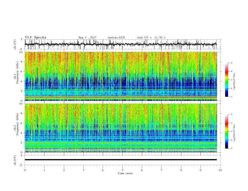Click the '-4' label on ch.1 colorbar
The width and height of the screenshot is (248, 191).
click(x=231, y=71)
